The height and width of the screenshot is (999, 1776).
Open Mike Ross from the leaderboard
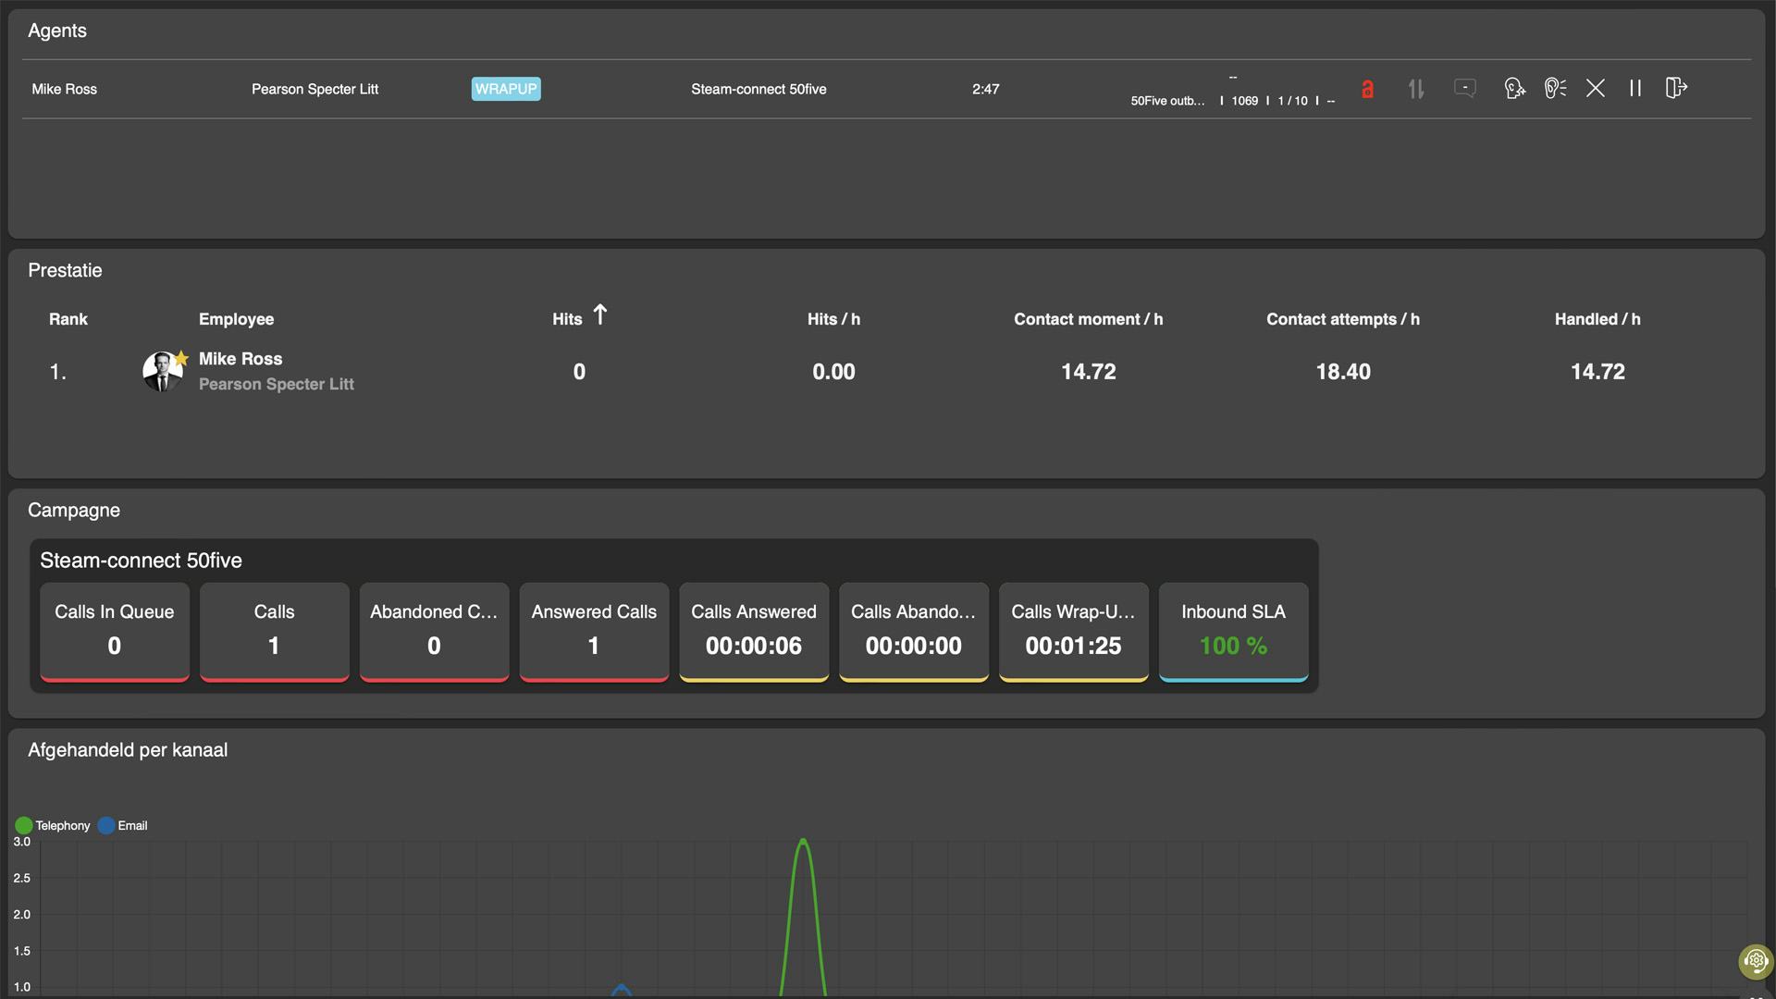pyautogui.click(x=240, y=359)
